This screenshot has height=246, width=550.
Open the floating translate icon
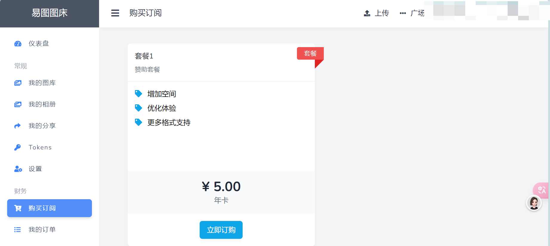click(541, 190)
